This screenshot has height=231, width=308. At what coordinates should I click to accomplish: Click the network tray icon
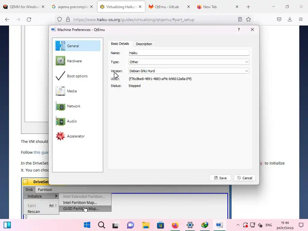[x=253, y=225]
